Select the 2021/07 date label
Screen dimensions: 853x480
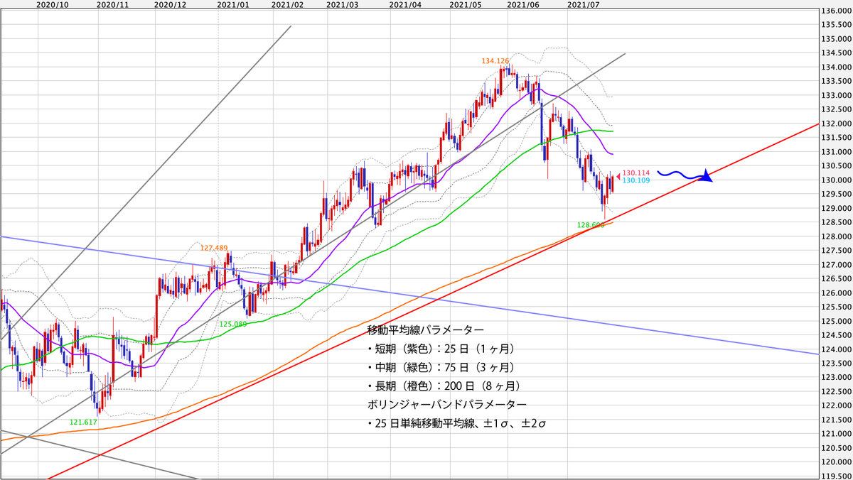click(584, 4)
